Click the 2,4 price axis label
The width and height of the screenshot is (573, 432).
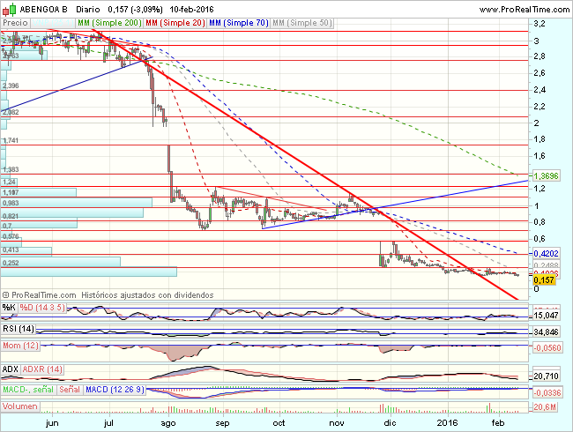pos(540,90)
